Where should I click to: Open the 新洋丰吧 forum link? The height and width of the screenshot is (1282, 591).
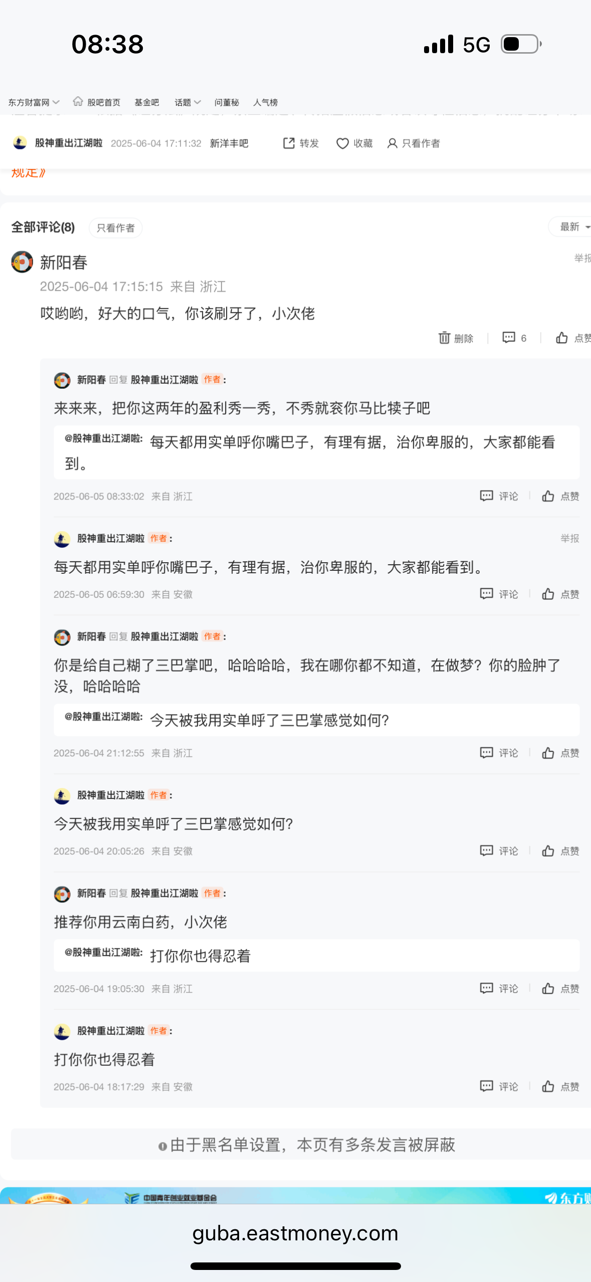[x=229, y=143]
